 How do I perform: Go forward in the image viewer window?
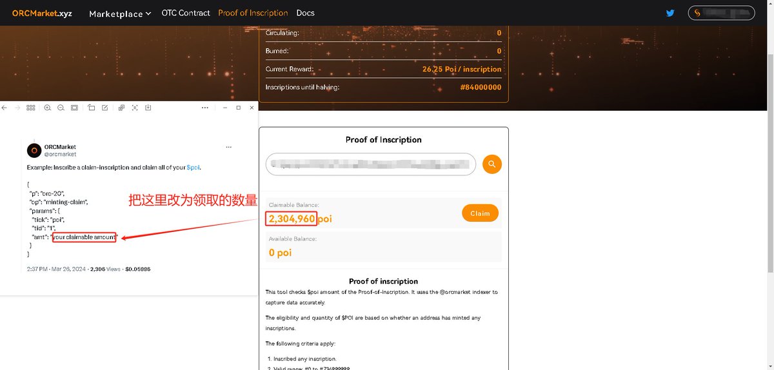coord(17,108)
